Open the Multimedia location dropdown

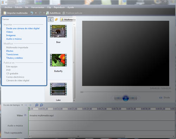[68, 20]
